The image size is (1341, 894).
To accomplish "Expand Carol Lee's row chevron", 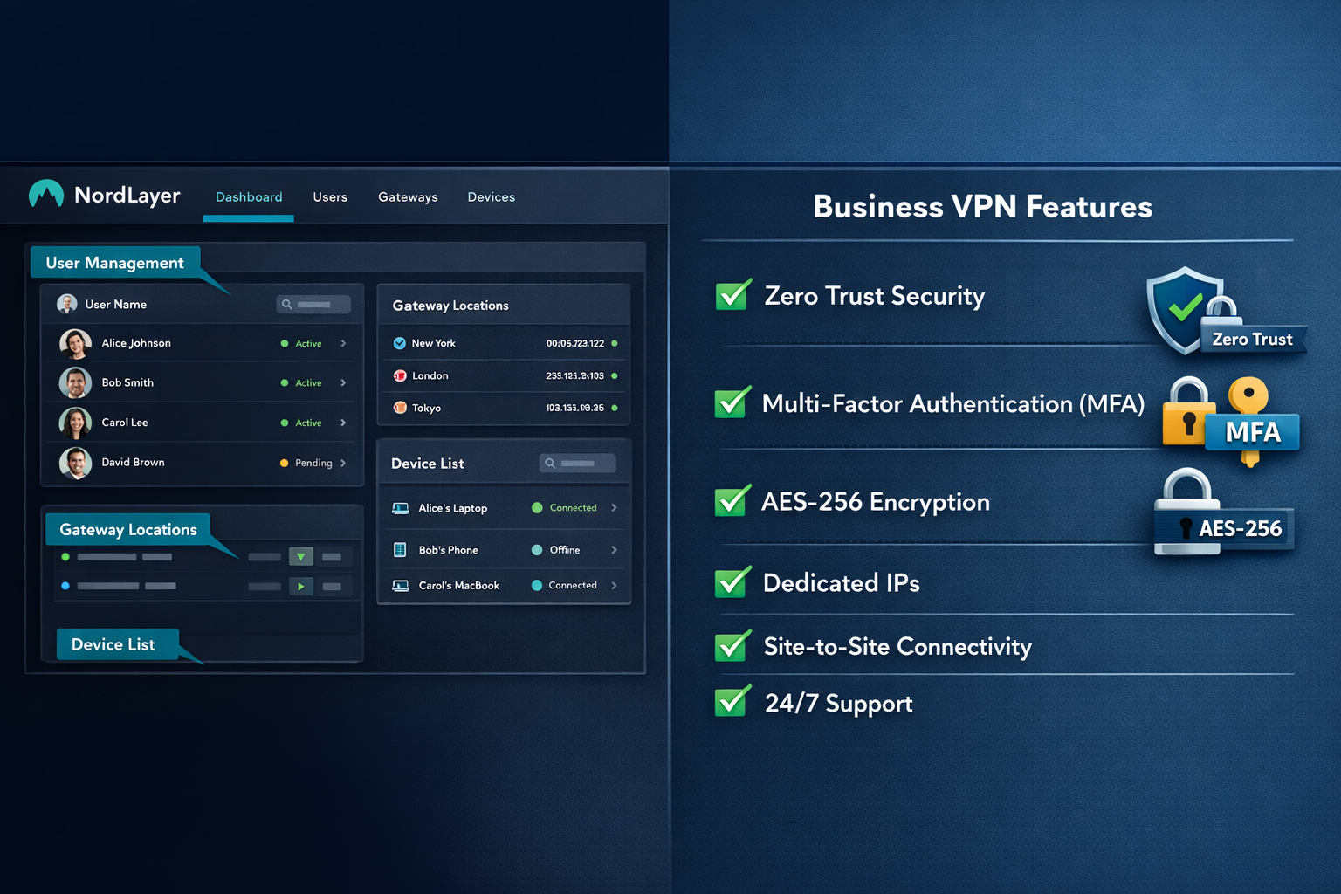I will [x=343, y=423].
